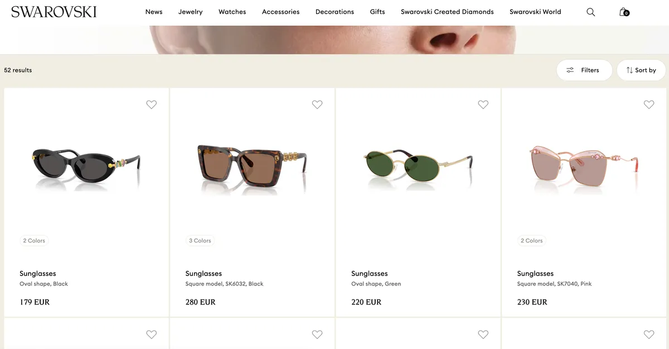This screenshot has width=669, height=349.
Task: Add green oval sunglasses to wishlist
Action: point(483,104)
